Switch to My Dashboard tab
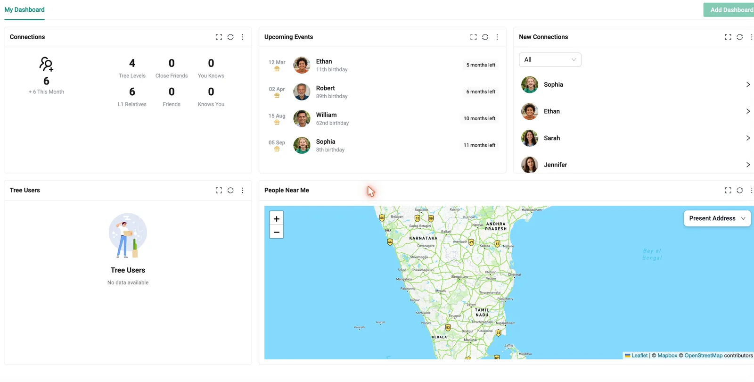754x382 pixels. click(25, 9)
